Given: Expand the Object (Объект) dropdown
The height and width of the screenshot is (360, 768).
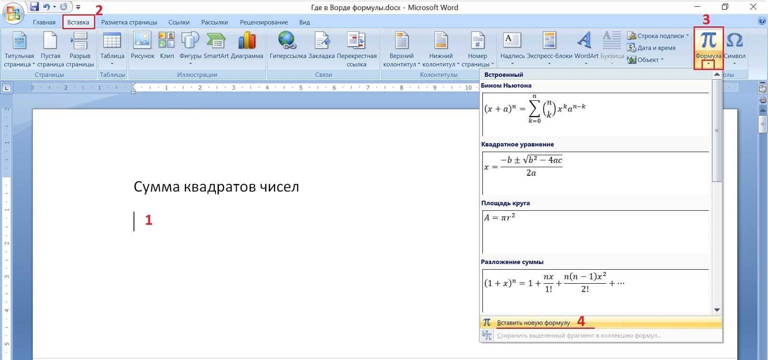Looking at the screenshot, I should pyautogui.click(x=662, y=60).
